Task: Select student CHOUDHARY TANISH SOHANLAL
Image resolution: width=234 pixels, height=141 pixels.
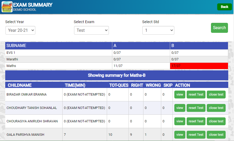Action: click(32, 108)
